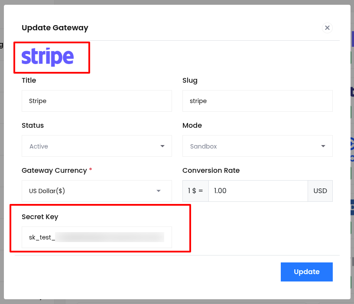Open the Status dropdown showing Active
This screenshot has width=354, height=304.
point(97,146)
